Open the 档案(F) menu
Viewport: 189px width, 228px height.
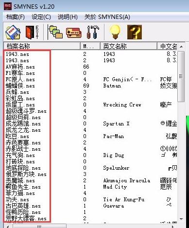(15, 17)
